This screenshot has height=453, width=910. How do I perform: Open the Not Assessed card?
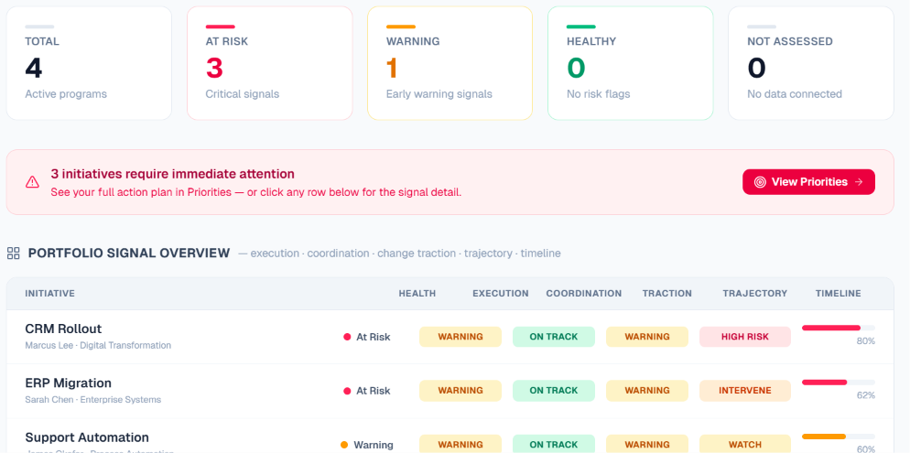click(811, 63)
